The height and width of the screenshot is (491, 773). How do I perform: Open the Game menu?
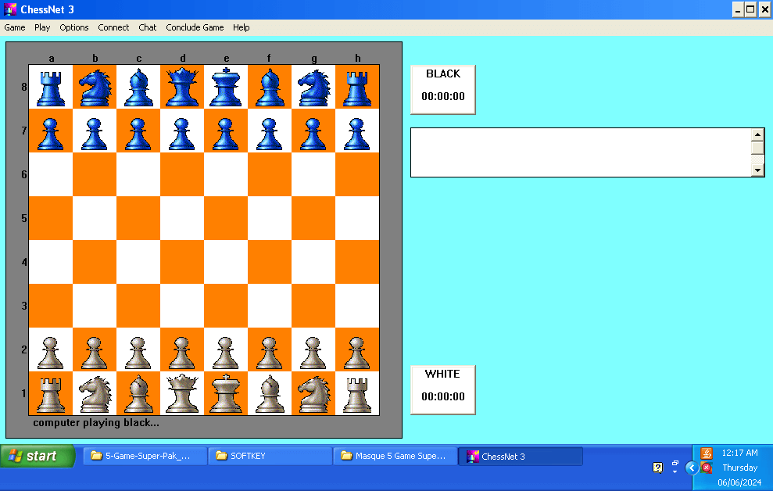coord(15,27)
